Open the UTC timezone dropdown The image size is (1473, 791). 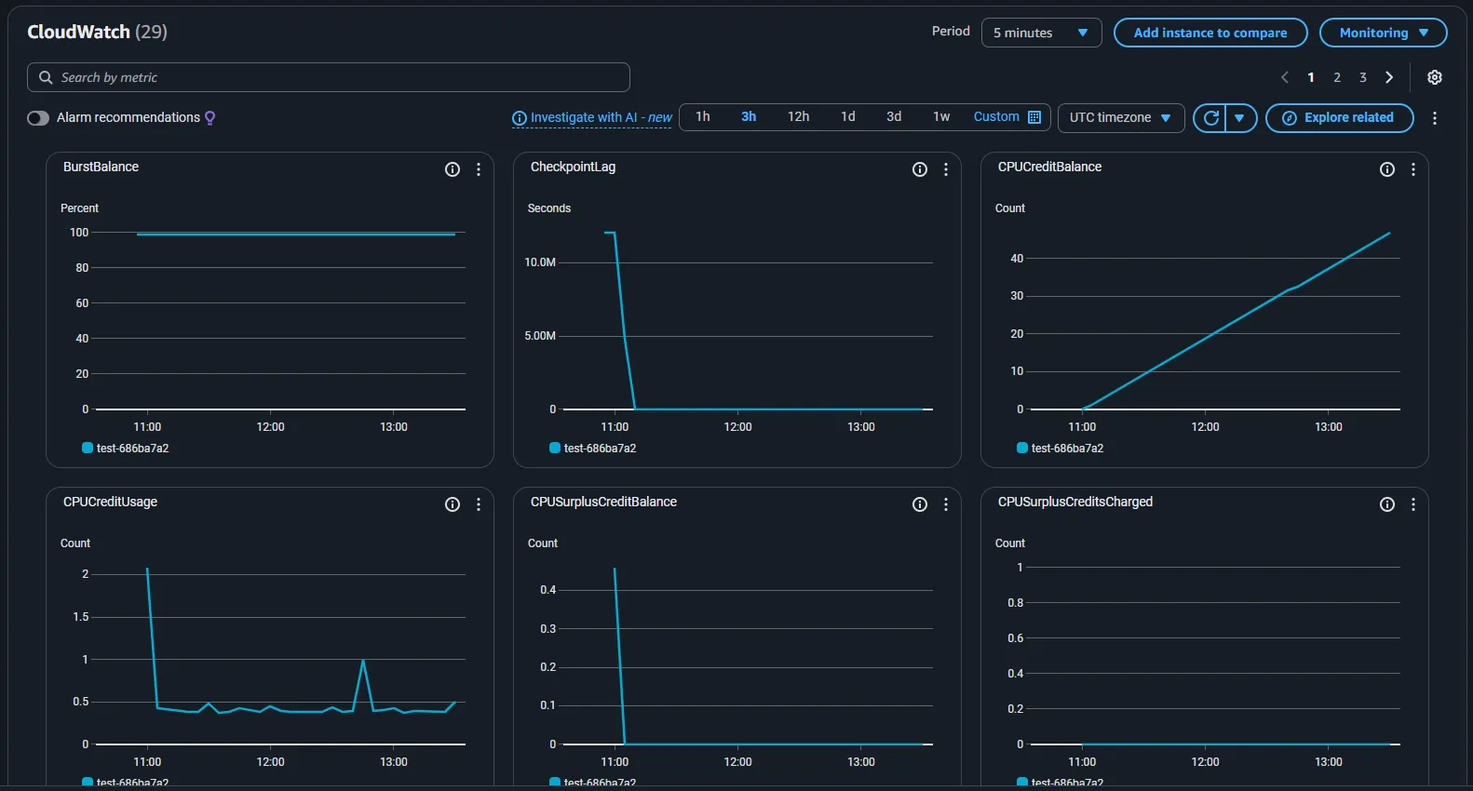point(1120,118)
